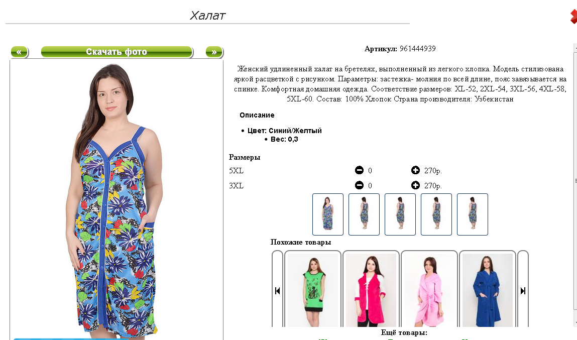Jump to first similar product in carousel
The width and height of the screenshot is (577, 340).
click(x=278, y=291)
